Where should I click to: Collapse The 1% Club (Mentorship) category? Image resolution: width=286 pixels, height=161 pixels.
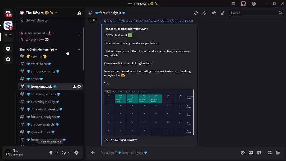pyautogui.click(x=38, y=50)
